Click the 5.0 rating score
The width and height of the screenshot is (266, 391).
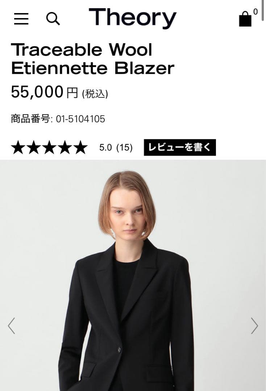click(105, 147)
